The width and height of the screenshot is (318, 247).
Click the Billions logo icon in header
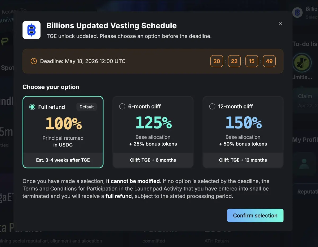(32, 30)
